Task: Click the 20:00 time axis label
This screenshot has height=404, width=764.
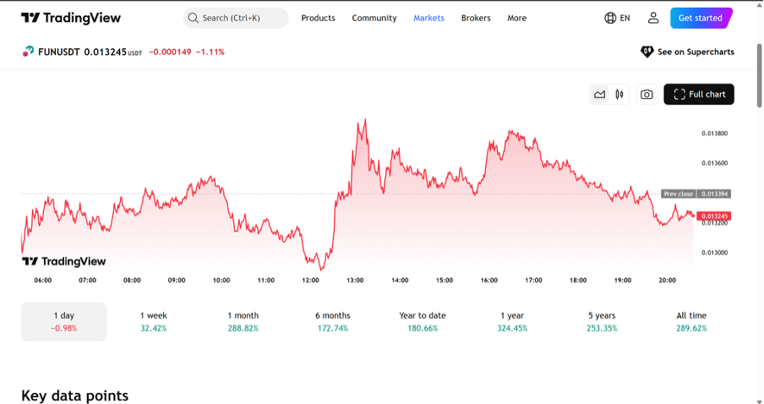Action: coord(667,281)
